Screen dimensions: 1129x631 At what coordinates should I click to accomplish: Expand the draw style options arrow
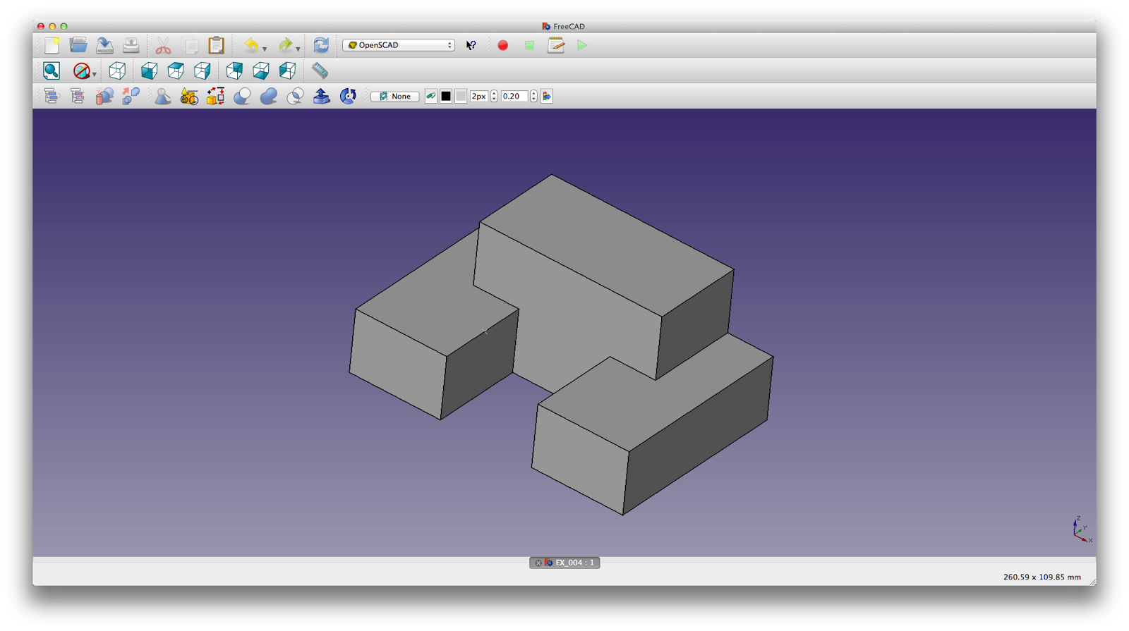[95, 74]
